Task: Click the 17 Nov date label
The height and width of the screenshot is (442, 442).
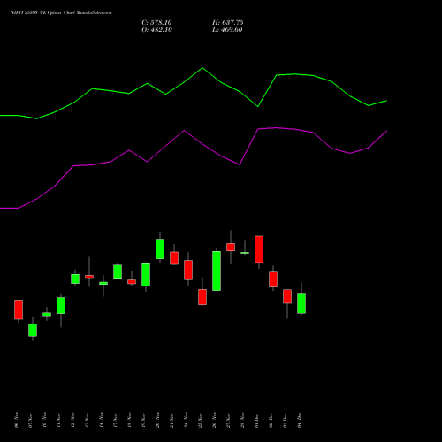Action: click(x=115, y=420)
